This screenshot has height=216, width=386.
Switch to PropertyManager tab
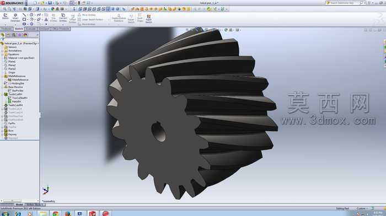pyautogui.click(x=8, y=35)
